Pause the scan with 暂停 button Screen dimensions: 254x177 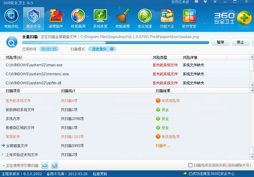[x=221, y=42]
